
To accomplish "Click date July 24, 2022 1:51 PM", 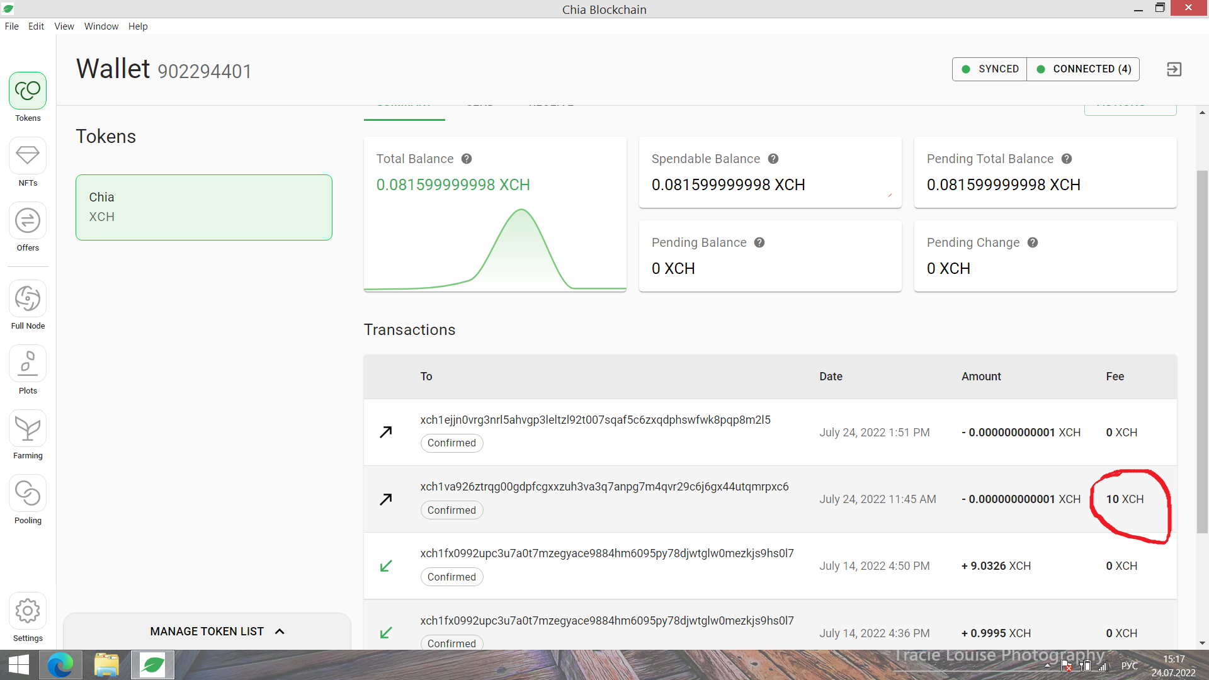I will 874,433.
